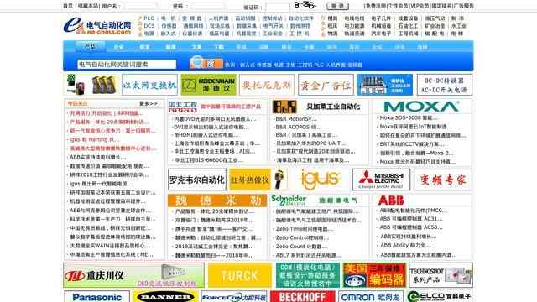The width and height of the screenshot is (537, 302).
Task: Open the 传感器 category link
Action: [169, 26]
